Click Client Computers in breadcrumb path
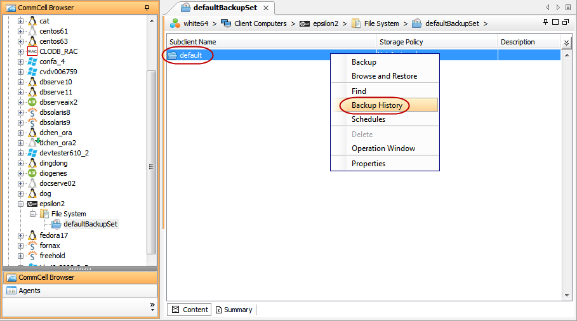 click(x=260, y=23)
